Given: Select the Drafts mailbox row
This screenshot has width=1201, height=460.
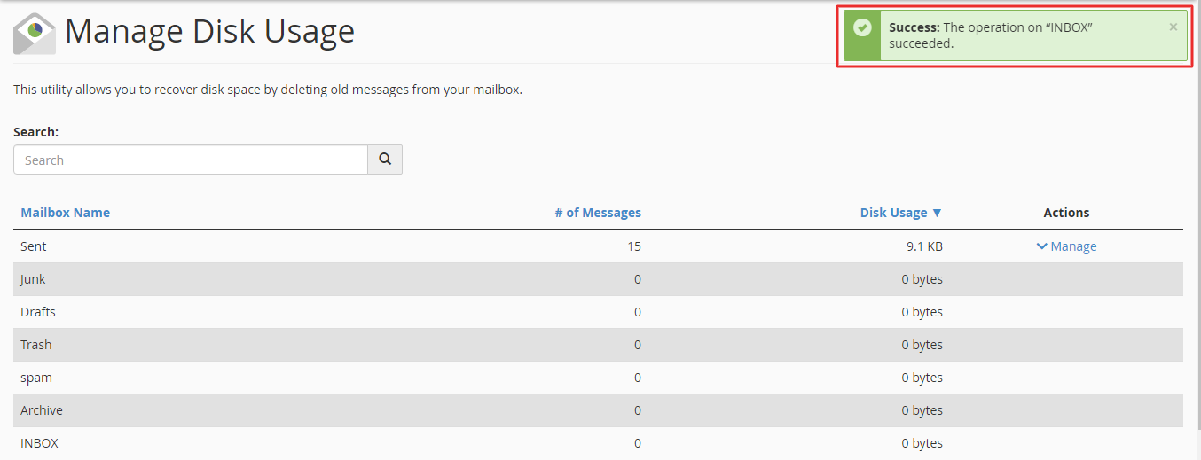Looking at the screenshot, I should tap(598, 312).
